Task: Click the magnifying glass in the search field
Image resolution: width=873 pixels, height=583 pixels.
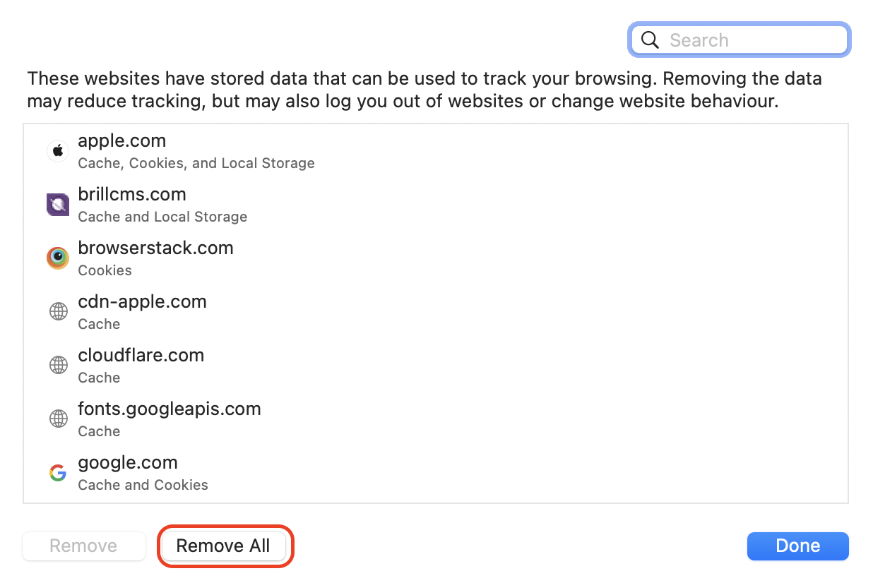Action: click(649, 40)
